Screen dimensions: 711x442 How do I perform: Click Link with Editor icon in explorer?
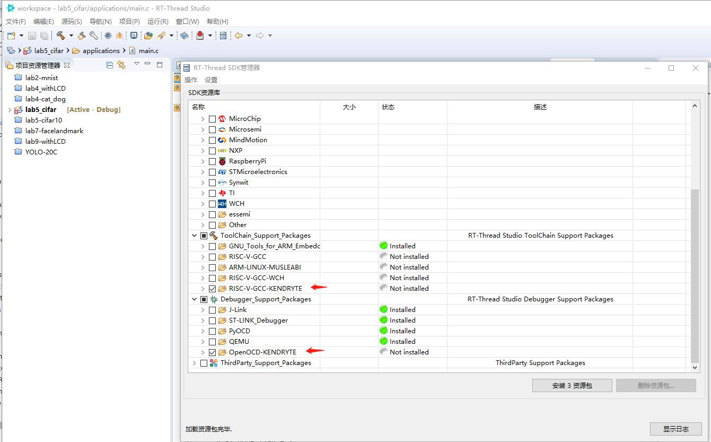(121, 65)
